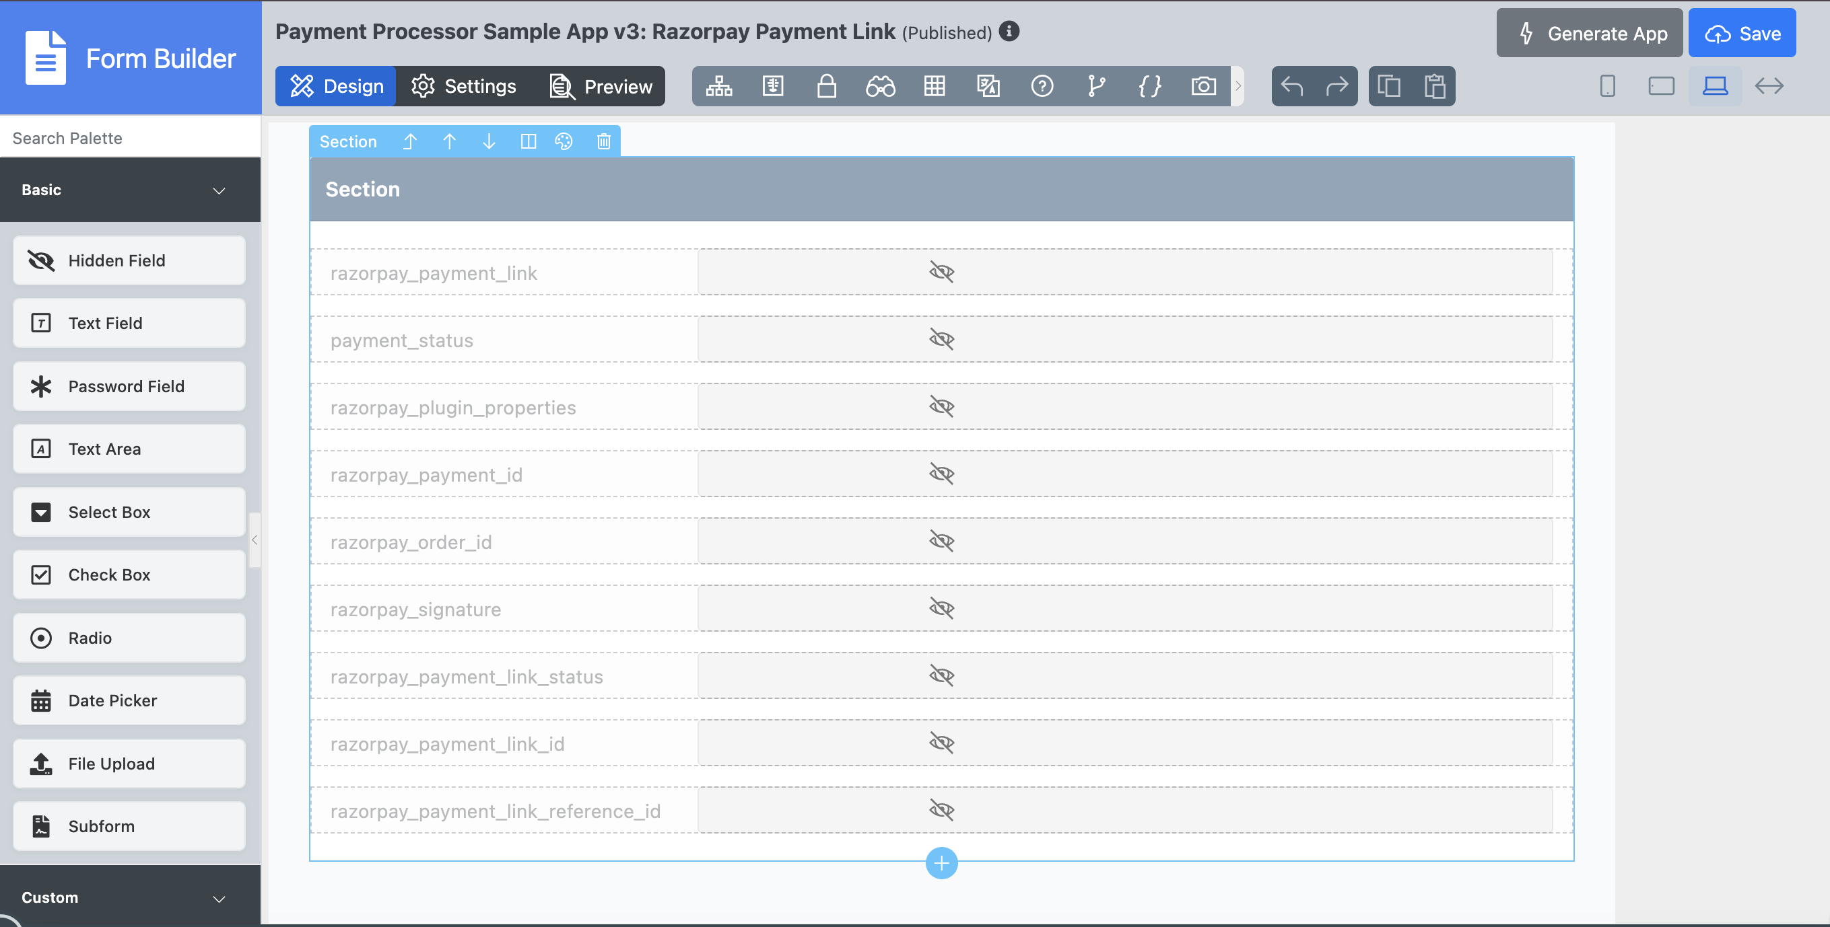
Task: Click hidden eye icon of razorpay_payment_link field
Action: 941,272
